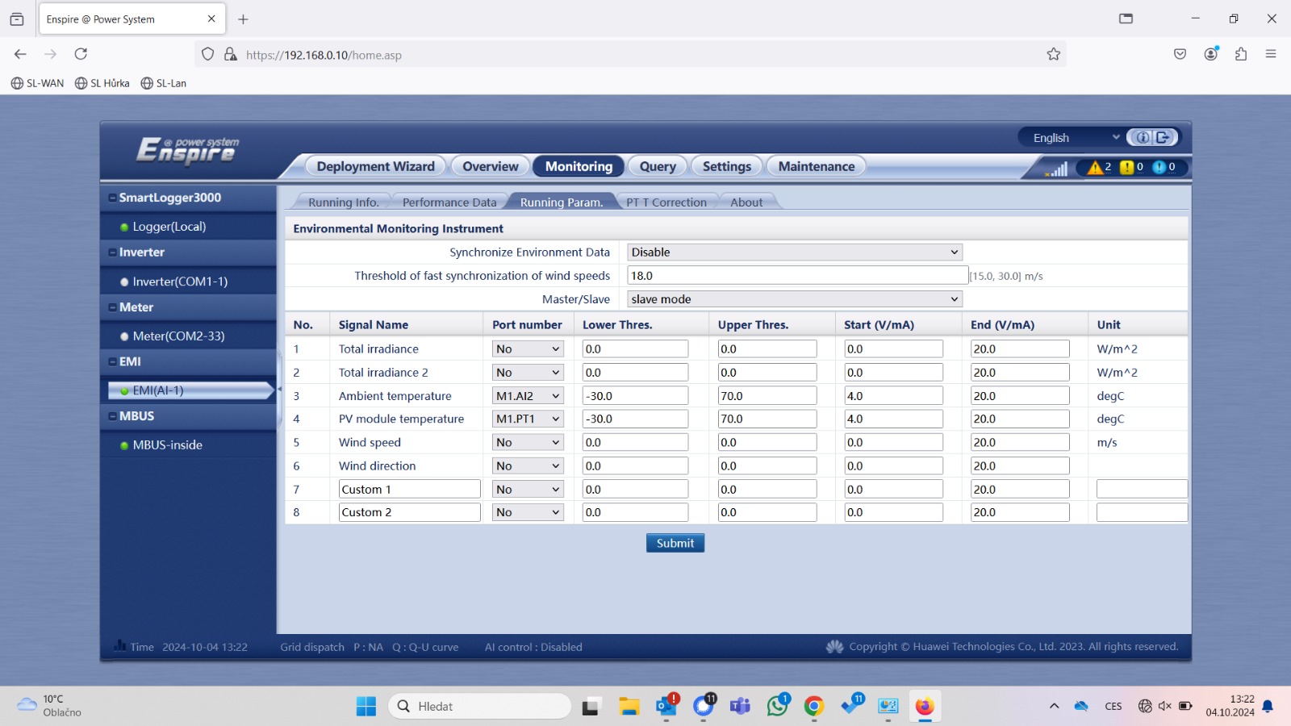The image size is (1291, 726).
Task: Select Meter(COM2-33) in device tree
Action: tap(178, 336)
